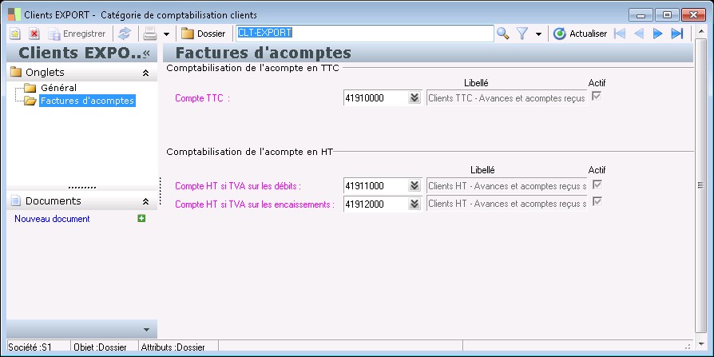Toggle Actif checkbox for TVA débits row
Screen dimensions: 714x357
[597, 184]
